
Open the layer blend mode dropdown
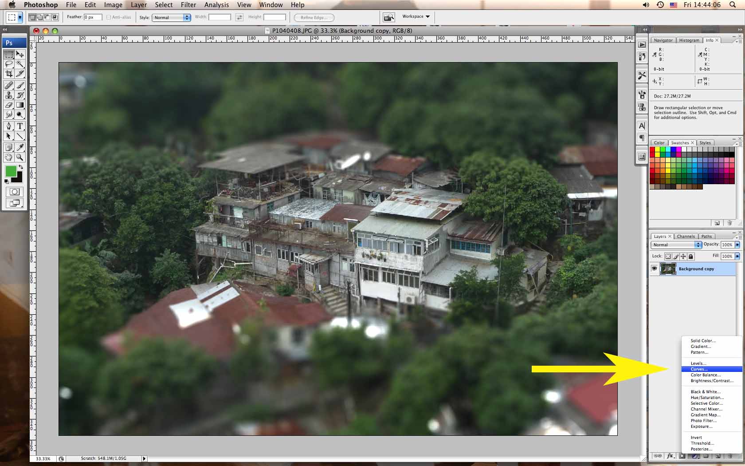pos(676,245)
